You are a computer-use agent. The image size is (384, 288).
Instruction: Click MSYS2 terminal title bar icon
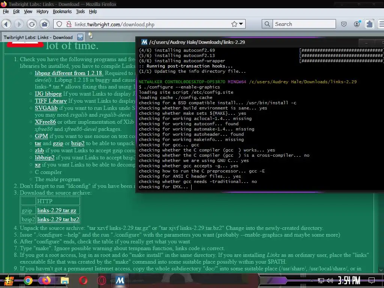144,42
